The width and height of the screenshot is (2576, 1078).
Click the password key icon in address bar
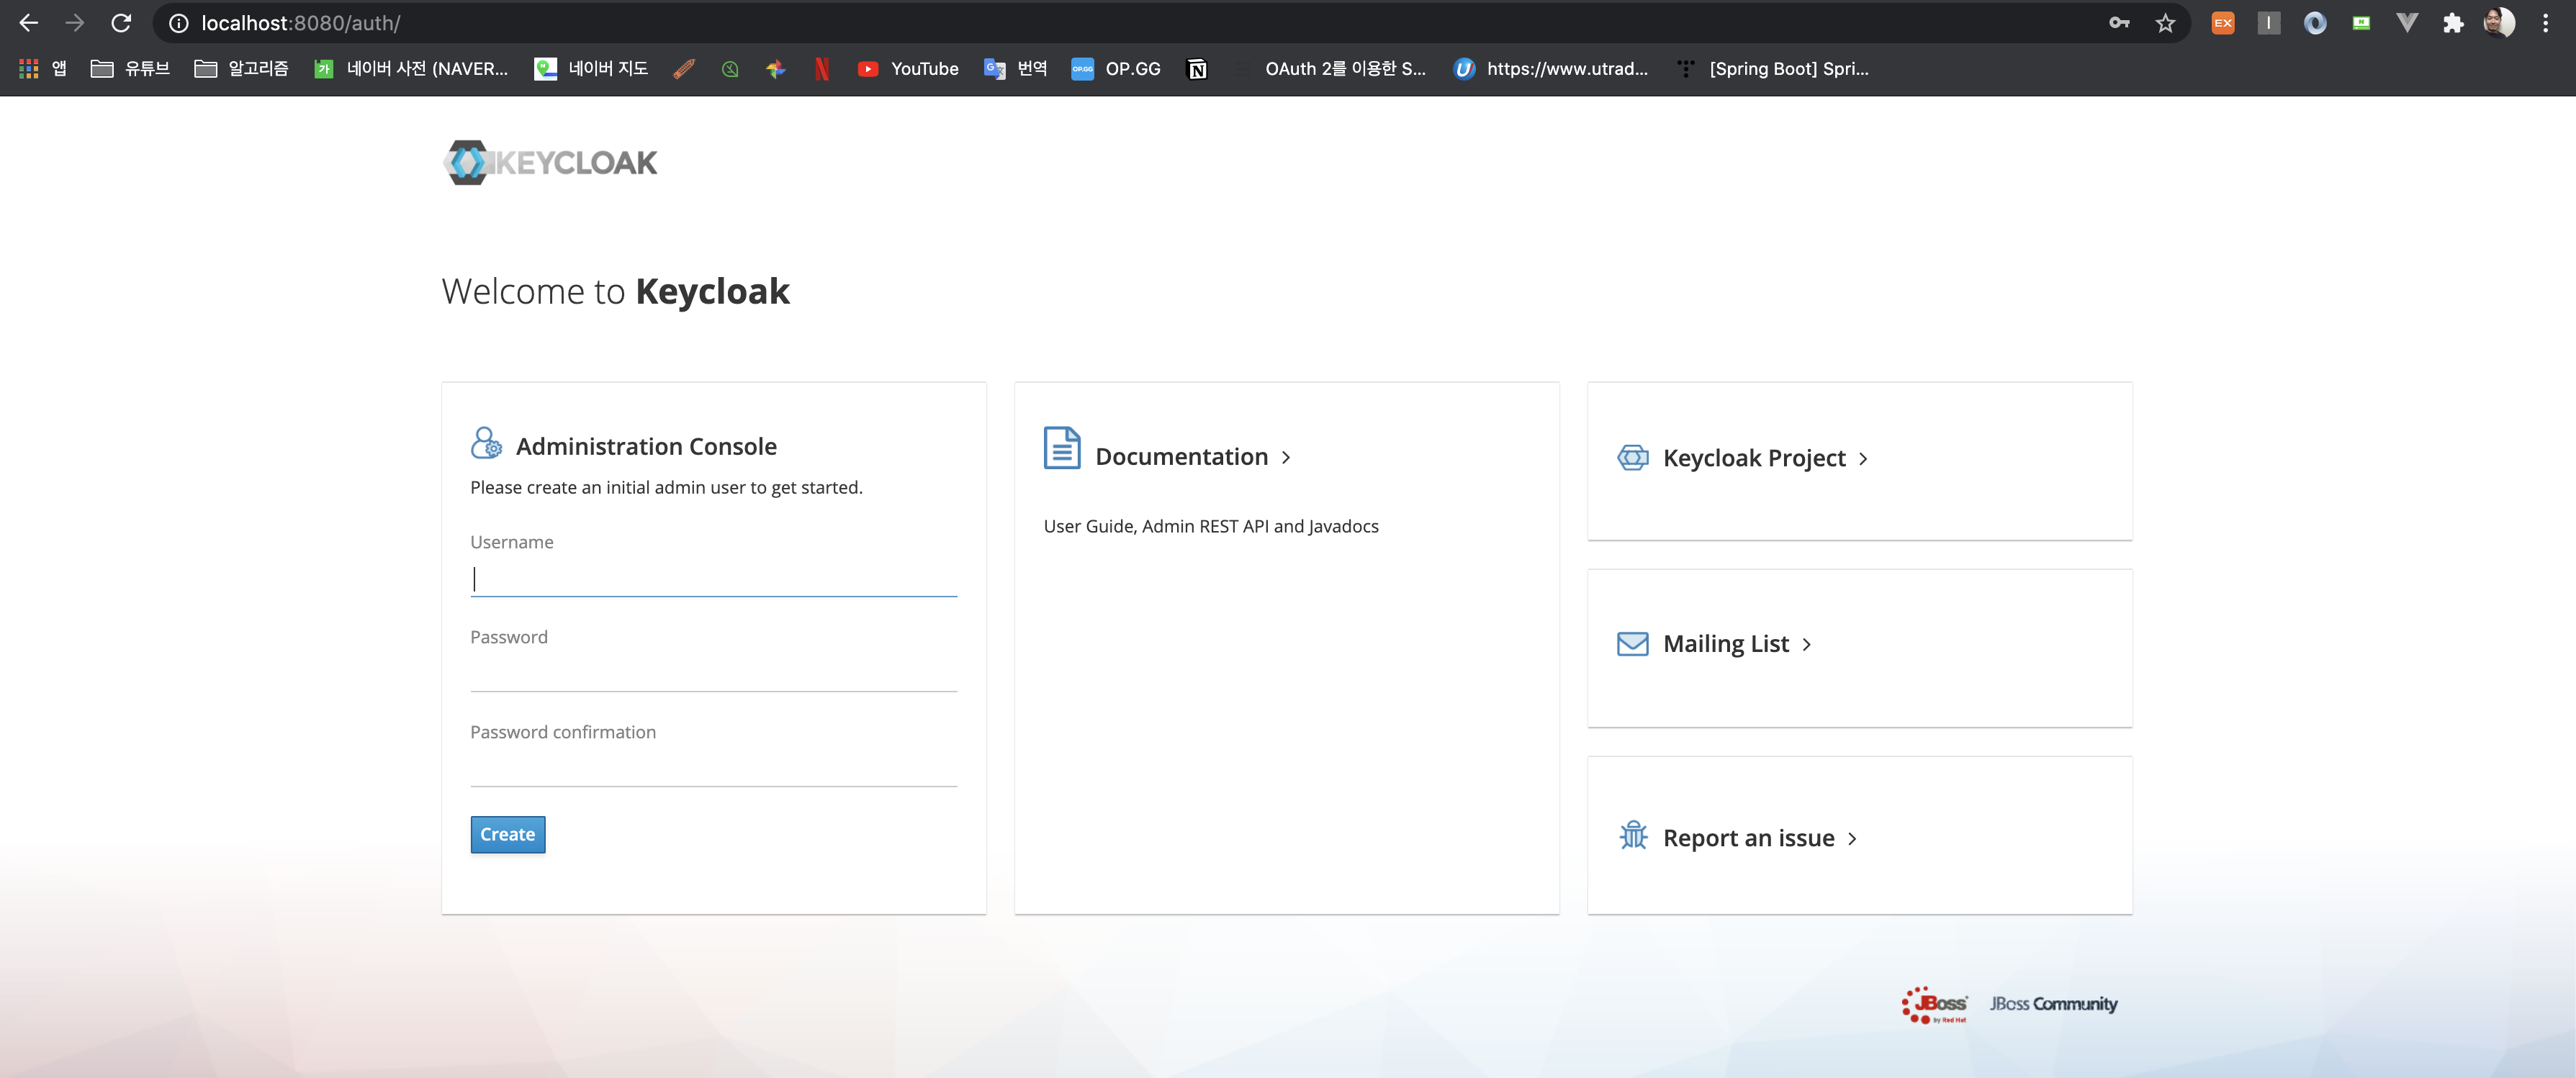click(x=2119, y=23)
